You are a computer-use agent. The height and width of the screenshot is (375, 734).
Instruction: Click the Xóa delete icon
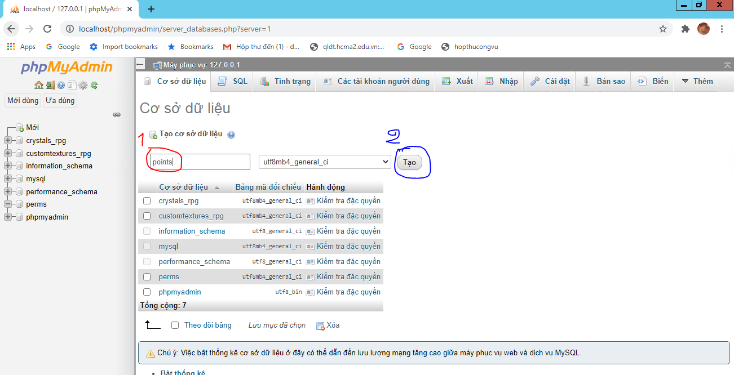tap(320, 325)
